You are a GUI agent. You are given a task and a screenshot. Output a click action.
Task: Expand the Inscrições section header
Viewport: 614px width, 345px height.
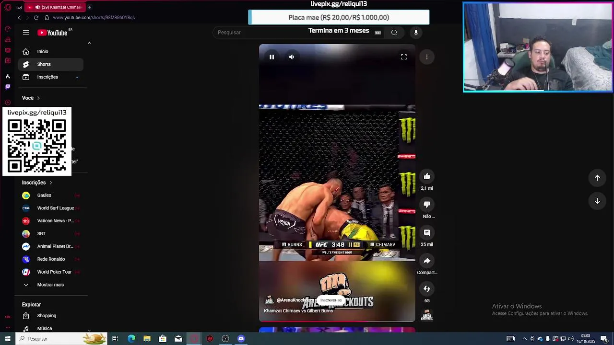[37, 183]
